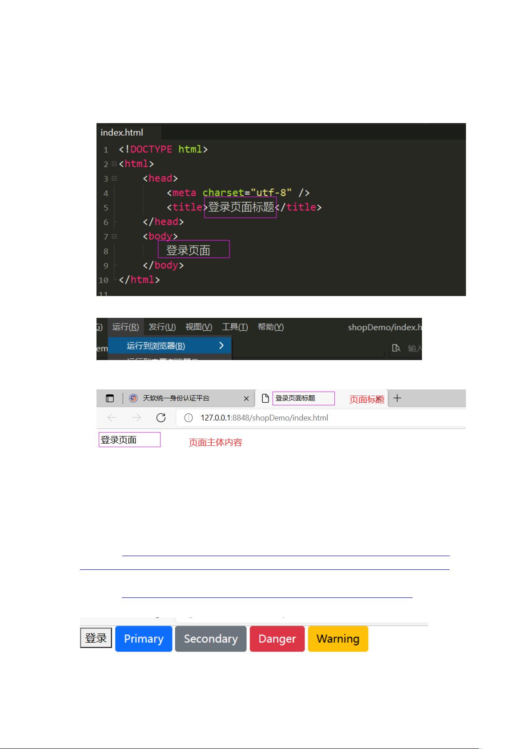
Task: Choose 运行到浏览器(B) menu entry
Action: (170, 346)
